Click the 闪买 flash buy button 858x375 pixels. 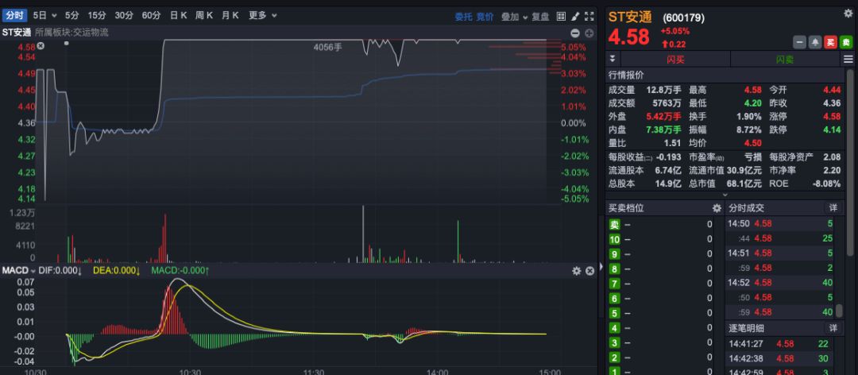pos(676,59)
